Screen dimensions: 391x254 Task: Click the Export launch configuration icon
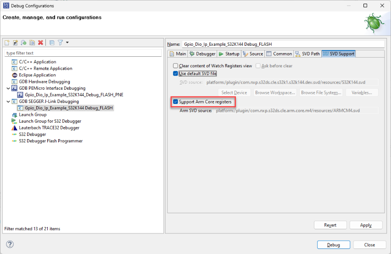pyautogui.click(x=23, y=43)
